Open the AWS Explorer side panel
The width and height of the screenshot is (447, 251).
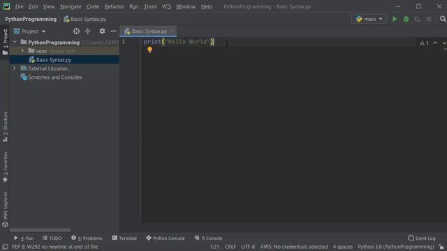coord(5,209)
